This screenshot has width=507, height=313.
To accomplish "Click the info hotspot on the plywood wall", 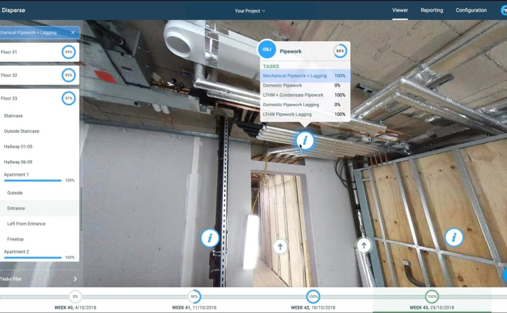I will click(454, 238).
